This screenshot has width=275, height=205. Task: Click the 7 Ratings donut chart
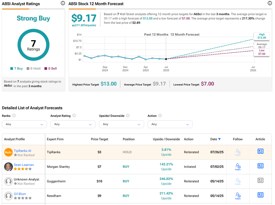pos(33,45)
